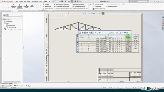The height and width of the screenshot is (92, 164).
Task: Expand the Блоки dropdown arrow
Action: click(90, 9)
